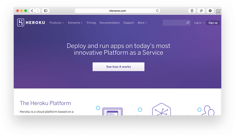Click the Sign up button

point(213,23)
